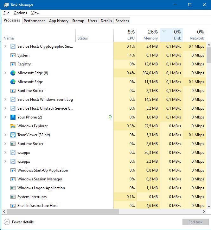
Task: Click Fewer details link
Action: point(23,222)
